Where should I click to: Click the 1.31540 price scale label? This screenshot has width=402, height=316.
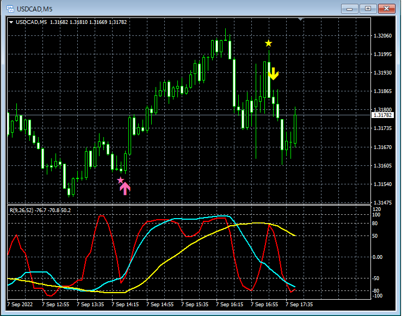pyautogui.click(x=382, y=184)
